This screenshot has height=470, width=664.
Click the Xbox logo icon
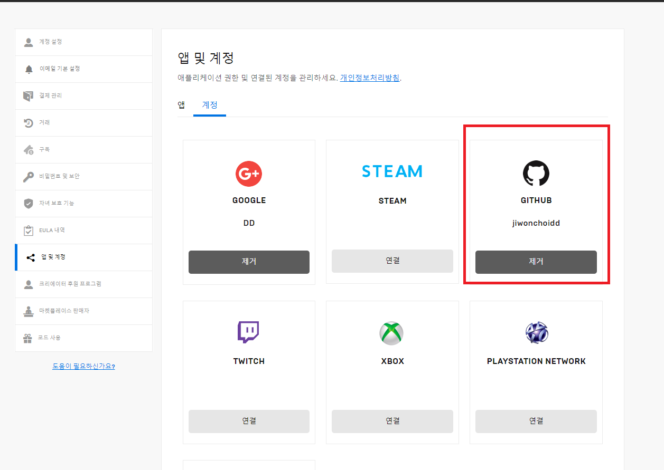(x=391, y=333)
